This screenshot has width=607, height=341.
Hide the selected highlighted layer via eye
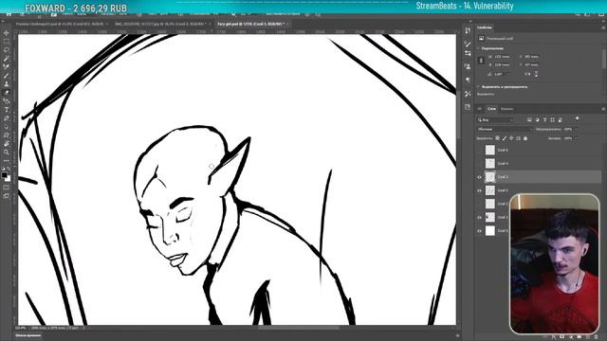point(479,177)
